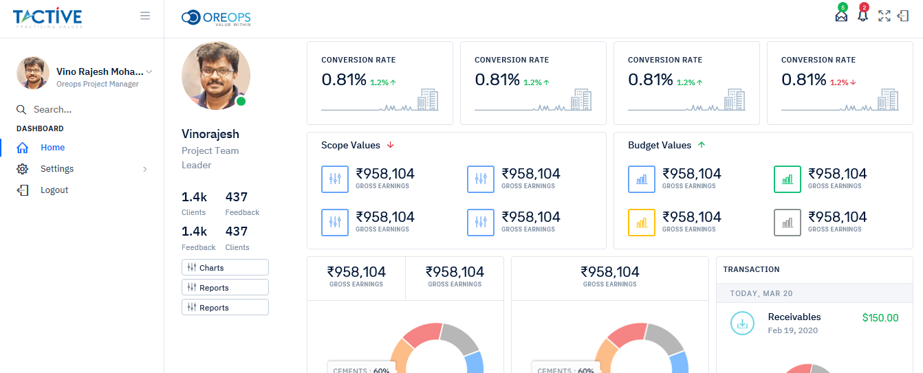This screenshot has height=373, width=923.
Task: Click the Budget Values heading
Action: click(660, 145)
